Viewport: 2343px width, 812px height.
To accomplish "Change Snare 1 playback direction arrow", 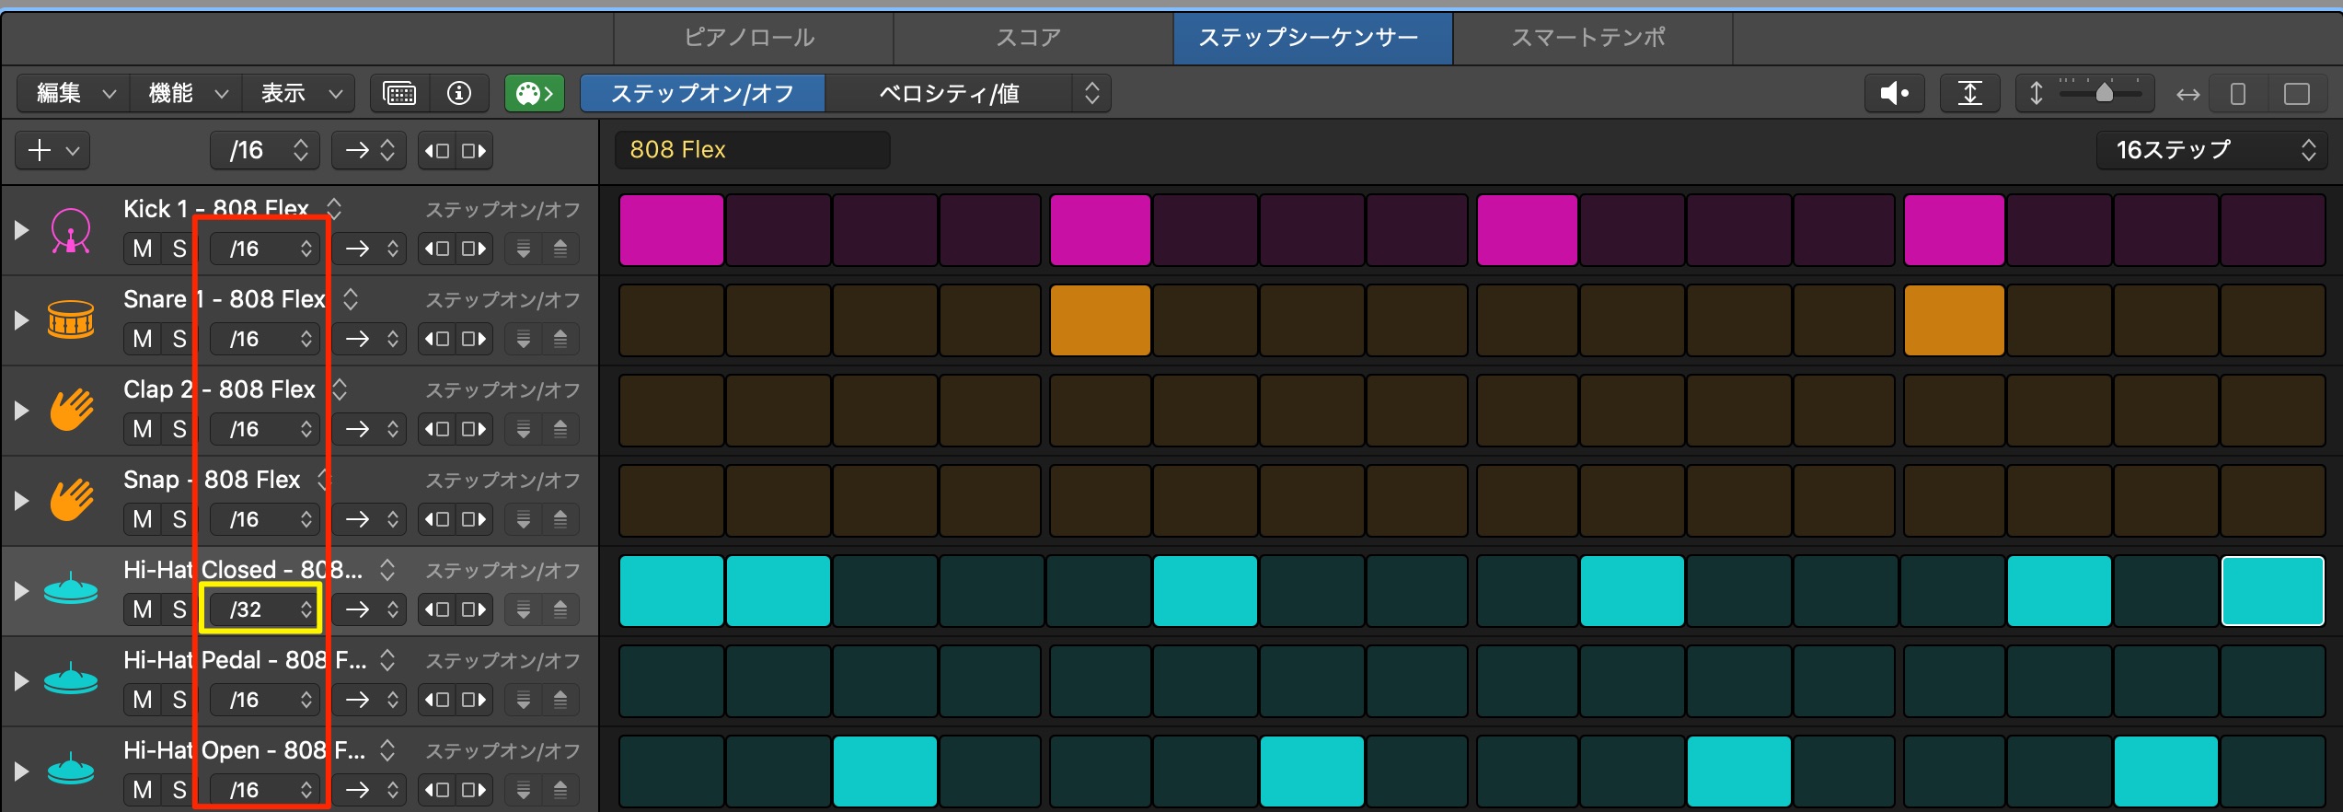I will [x=369, y=339].
